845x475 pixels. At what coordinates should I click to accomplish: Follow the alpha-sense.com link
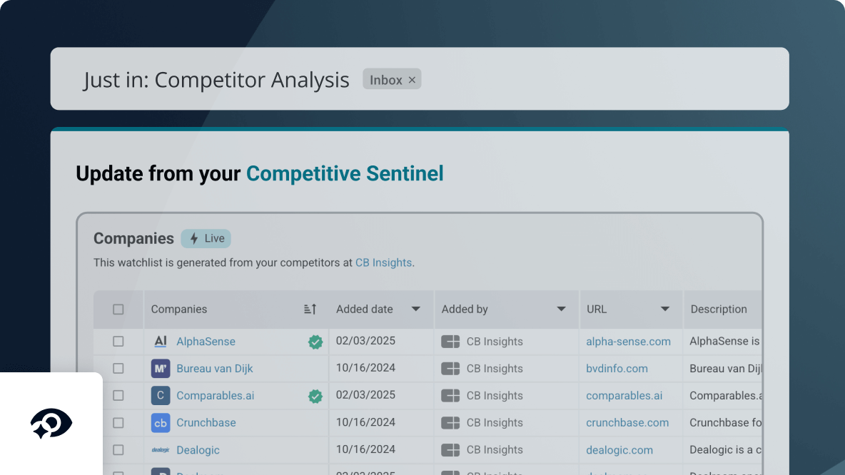point(628,342)
